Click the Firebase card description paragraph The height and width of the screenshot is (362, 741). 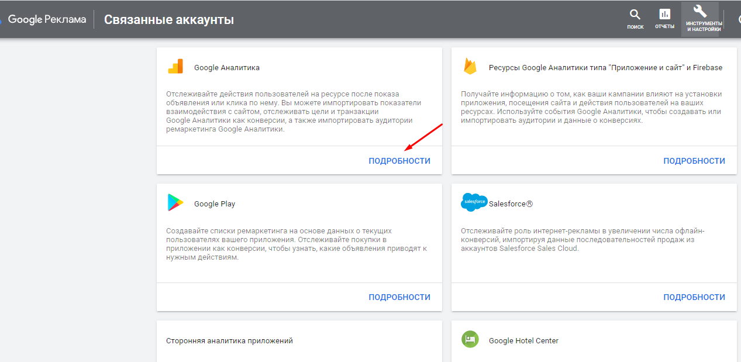point(591,107)
